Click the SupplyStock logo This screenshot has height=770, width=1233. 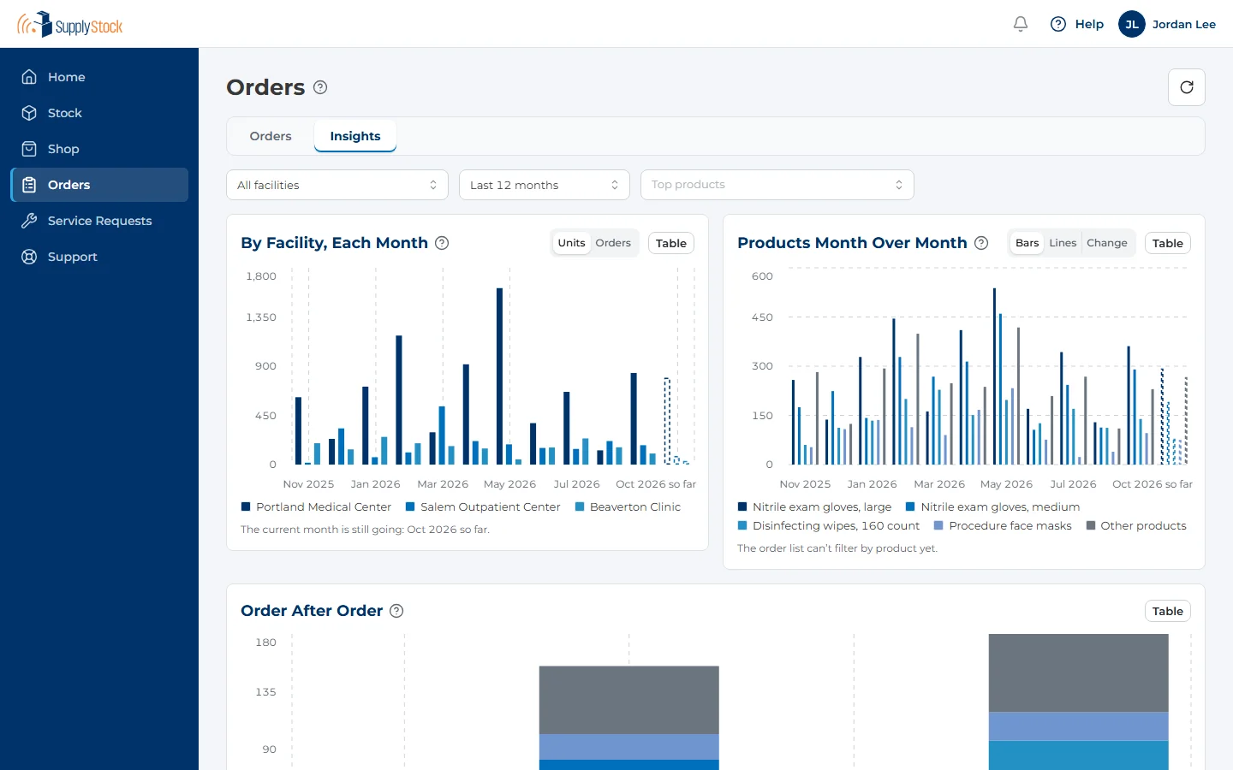[x=70, y=24]
